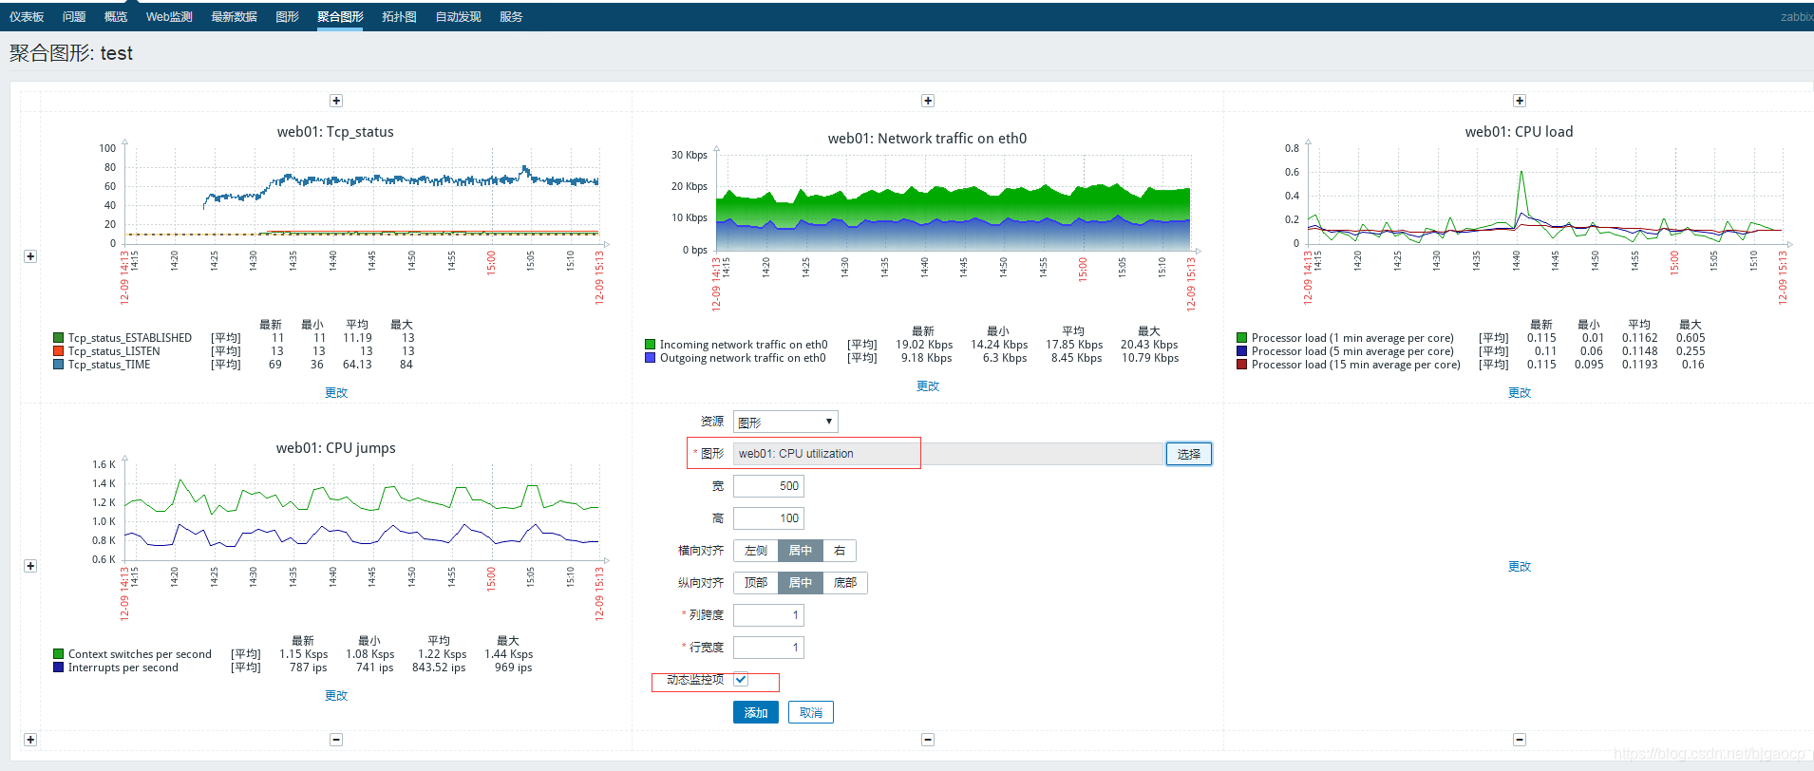This screenshot has width=1814, height=771.
Task: Click the 选择 button for graph
Action: coord(1189,454)
